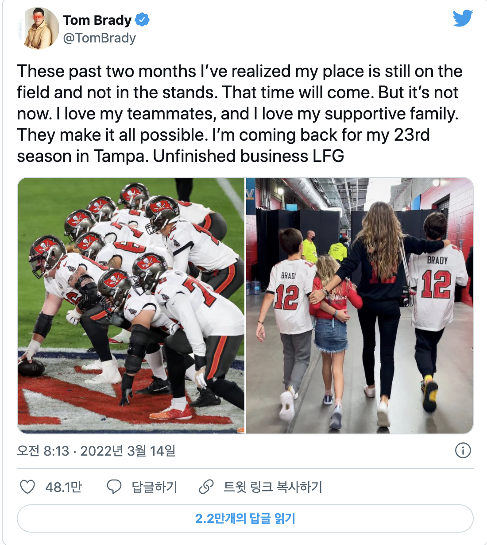The width and height of the screenshot is (487, 545).
Task: Click the 오전 8:13 timestamp
Action: click(x=43, y=451)
